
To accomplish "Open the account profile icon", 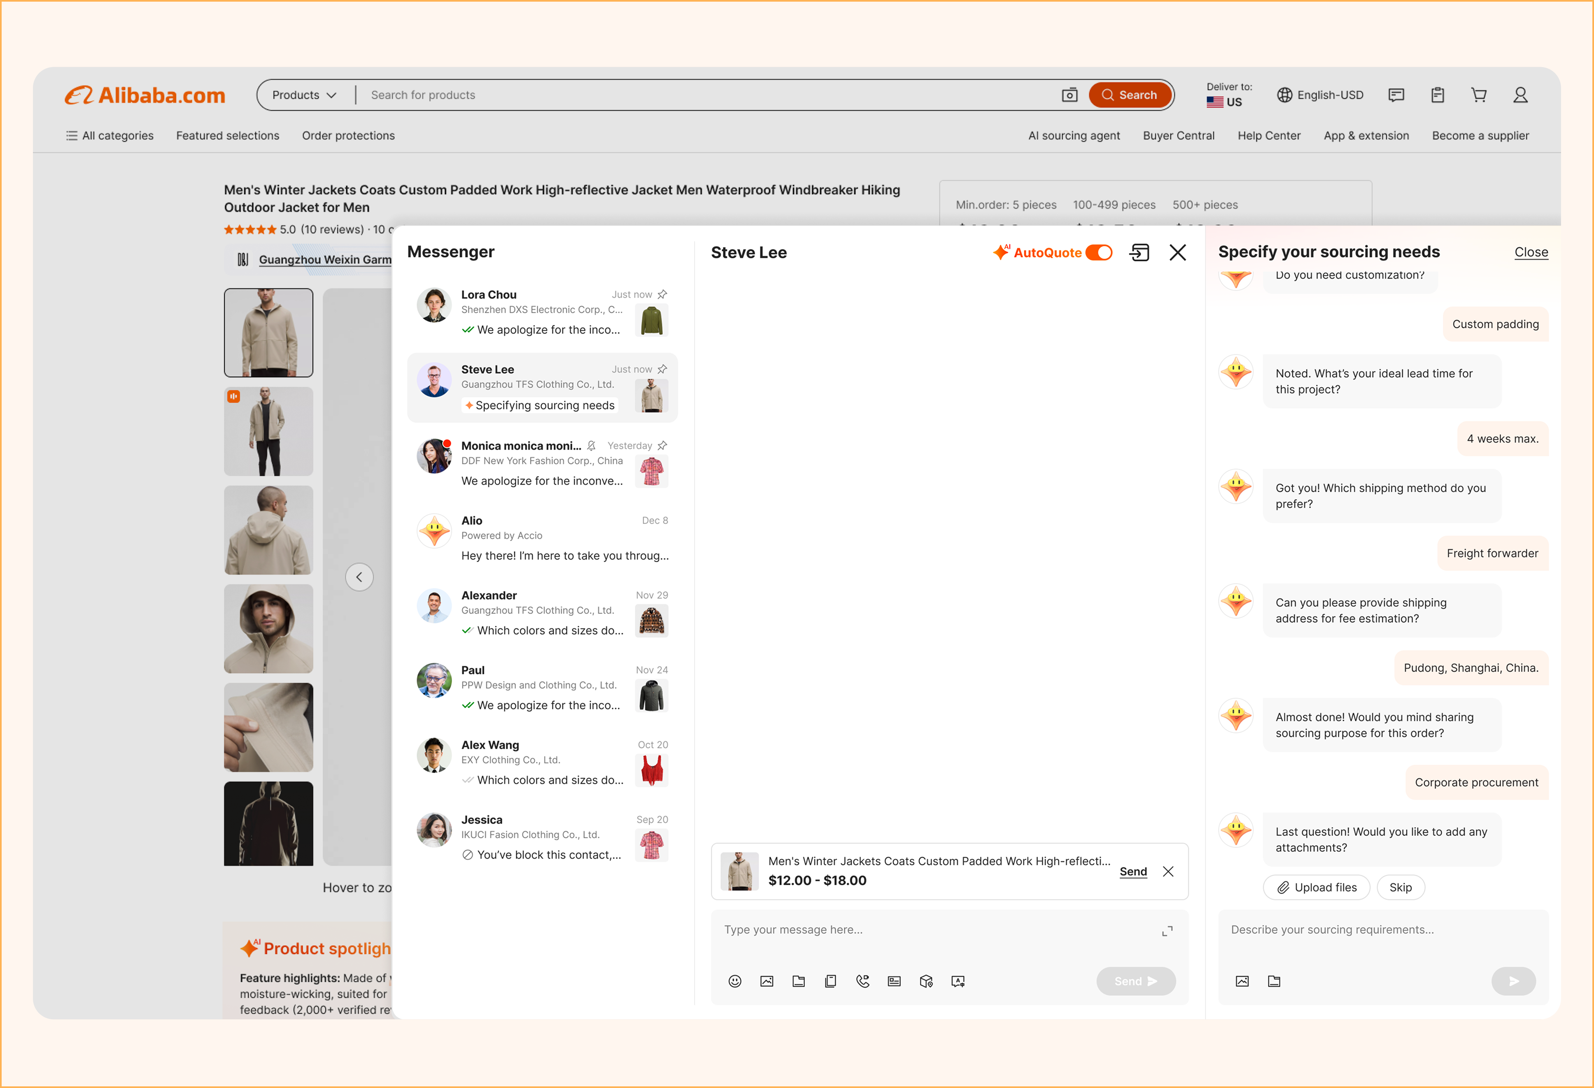I will 1520,95.
